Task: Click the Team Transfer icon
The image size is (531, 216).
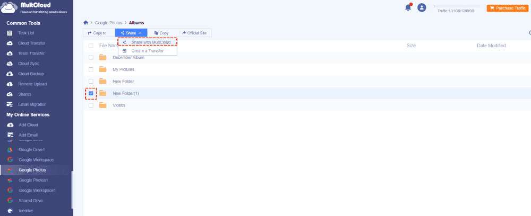Action: pyautogui.click(x=10, y=53)
